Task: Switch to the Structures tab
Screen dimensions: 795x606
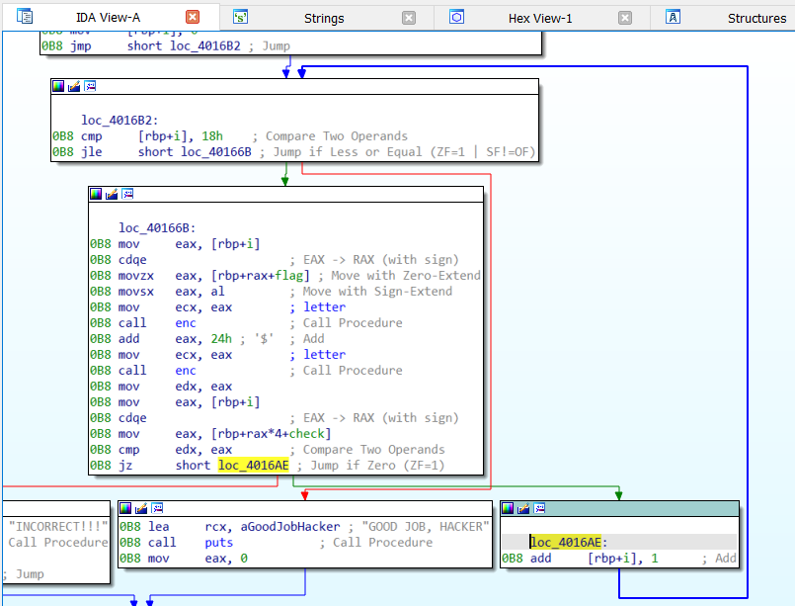Action: point(755,18)
